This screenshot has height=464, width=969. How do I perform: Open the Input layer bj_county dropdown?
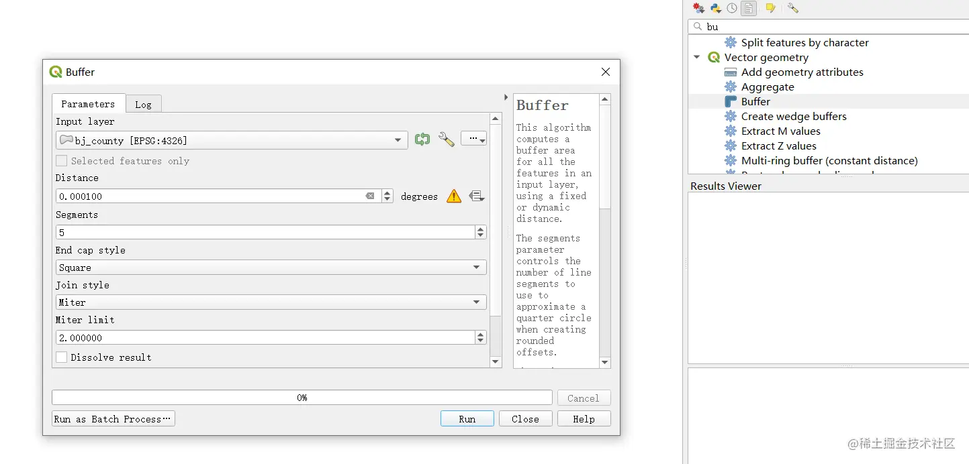[x=232, y=140]
